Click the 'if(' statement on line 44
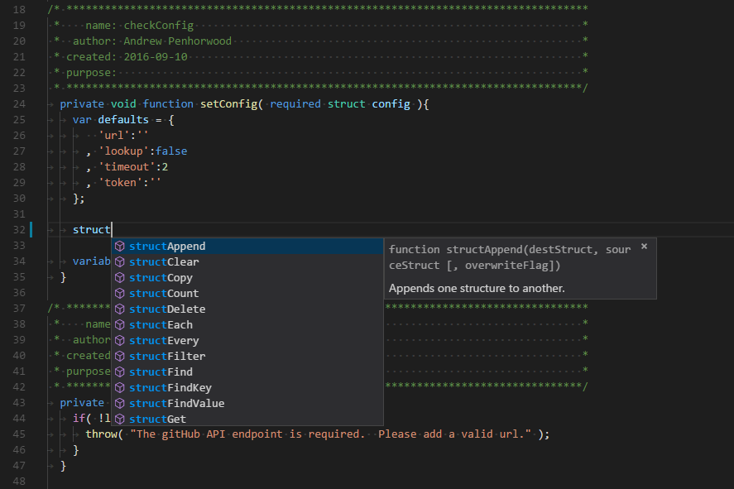Screen dimensions: 734x489 [x=82, y=419]
